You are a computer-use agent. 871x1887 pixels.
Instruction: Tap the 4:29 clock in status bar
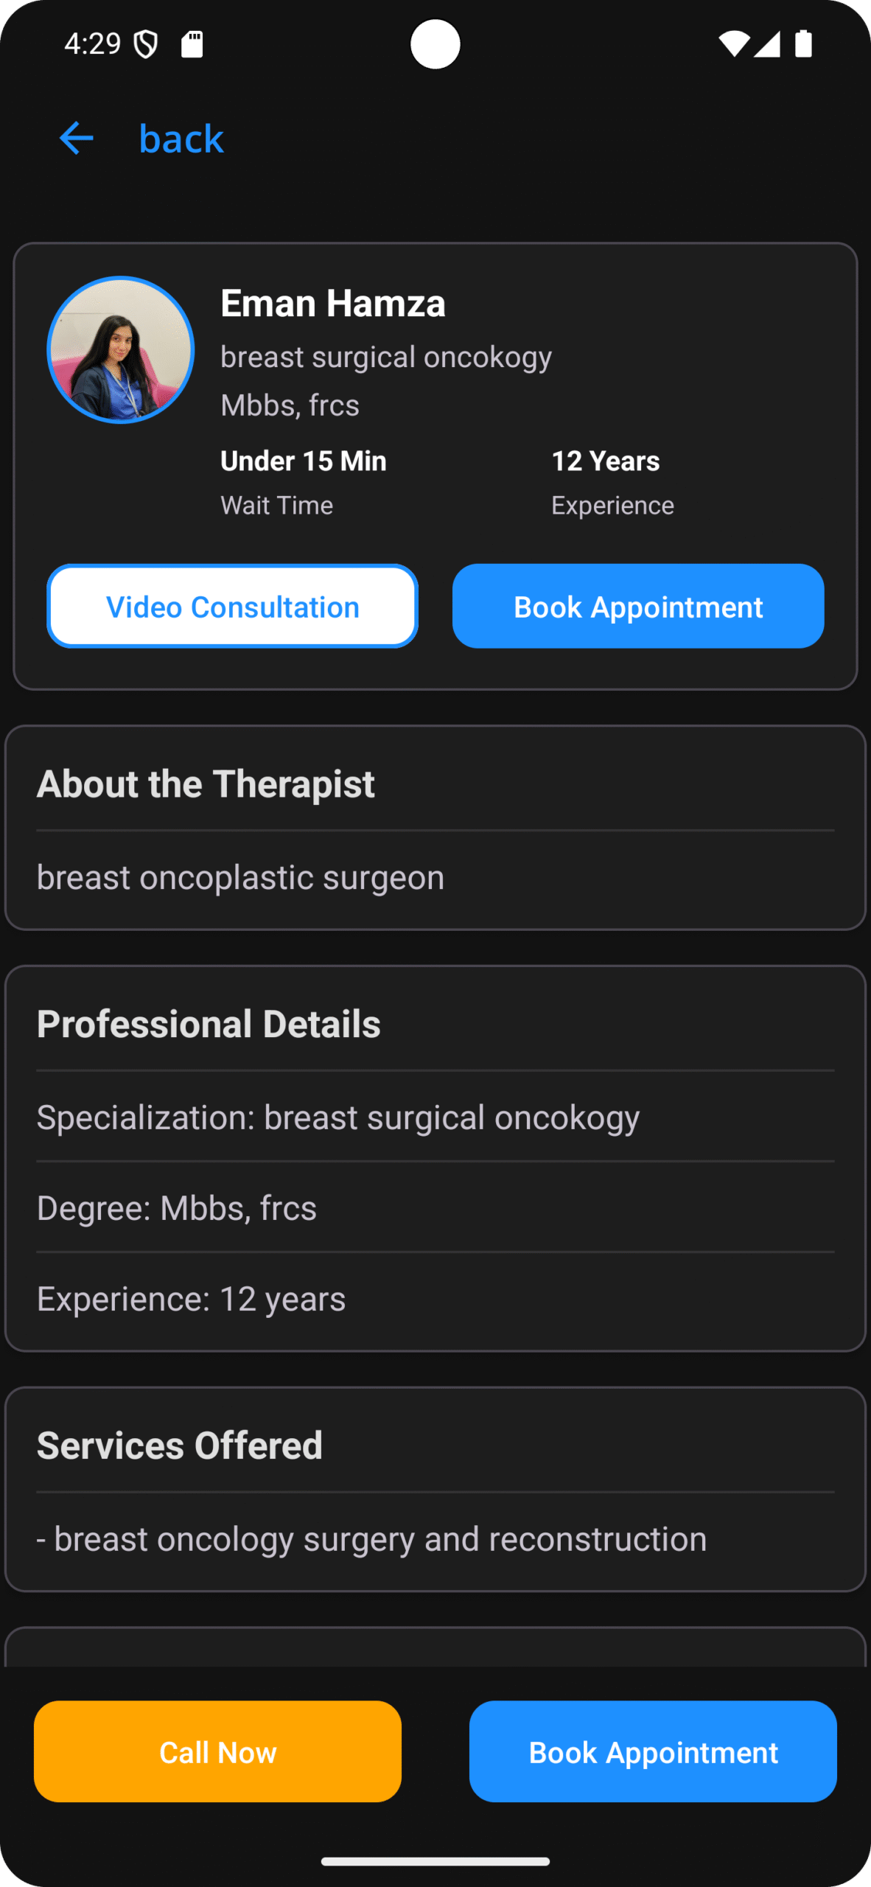92,44
